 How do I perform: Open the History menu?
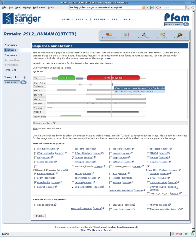(27, 7)
